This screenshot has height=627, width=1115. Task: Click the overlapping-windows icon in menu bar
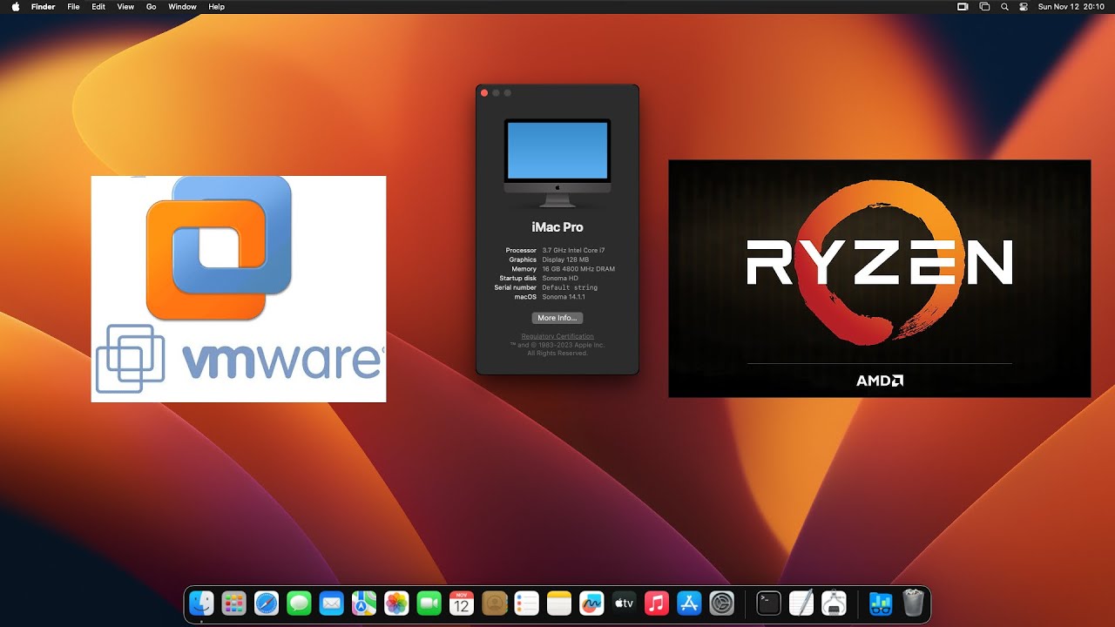[x=984, y=6]
